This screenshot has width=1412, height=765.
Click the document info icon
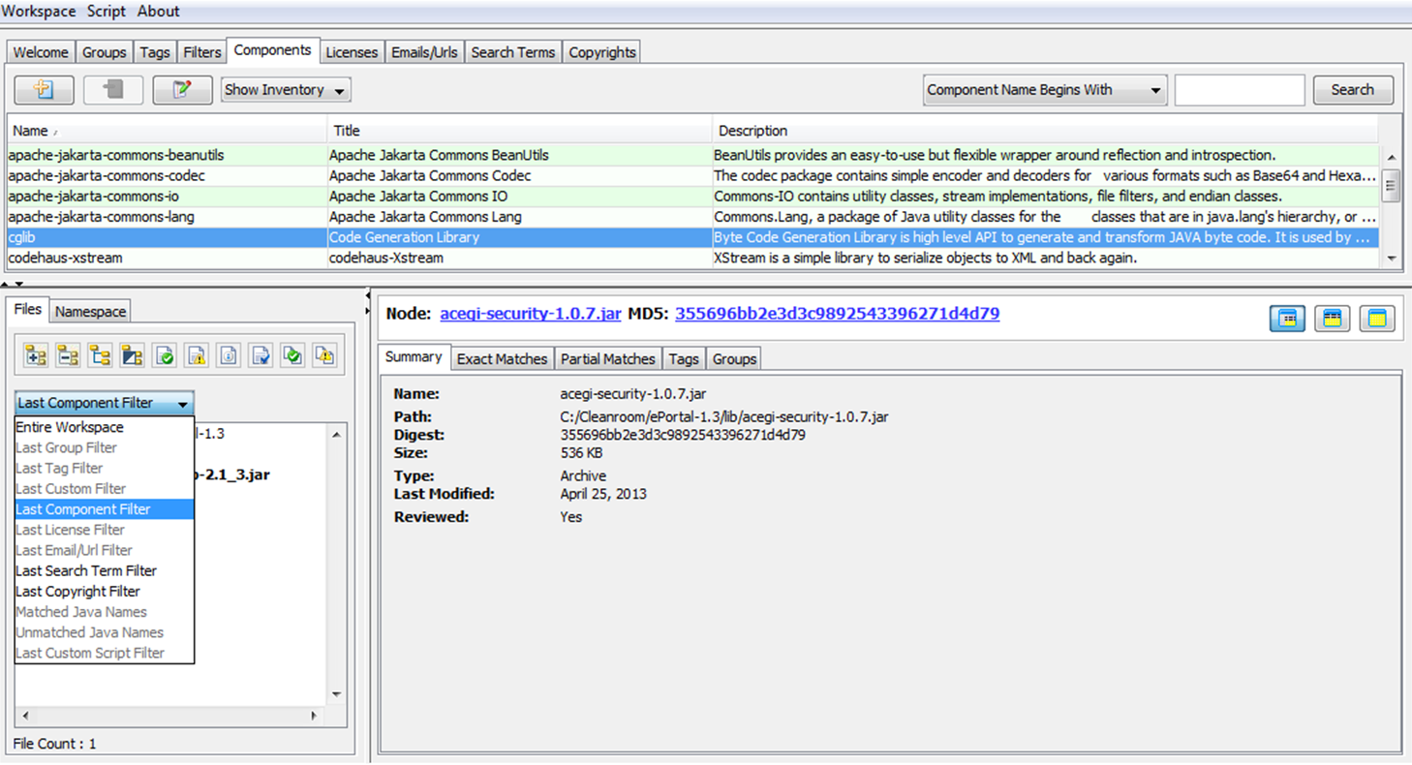click(229, 355)
